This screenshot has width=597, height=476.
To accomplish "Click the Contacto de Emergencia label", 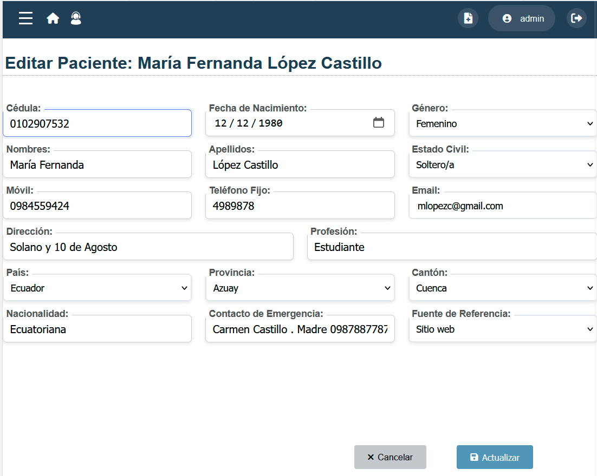I will tap(266, 313).
